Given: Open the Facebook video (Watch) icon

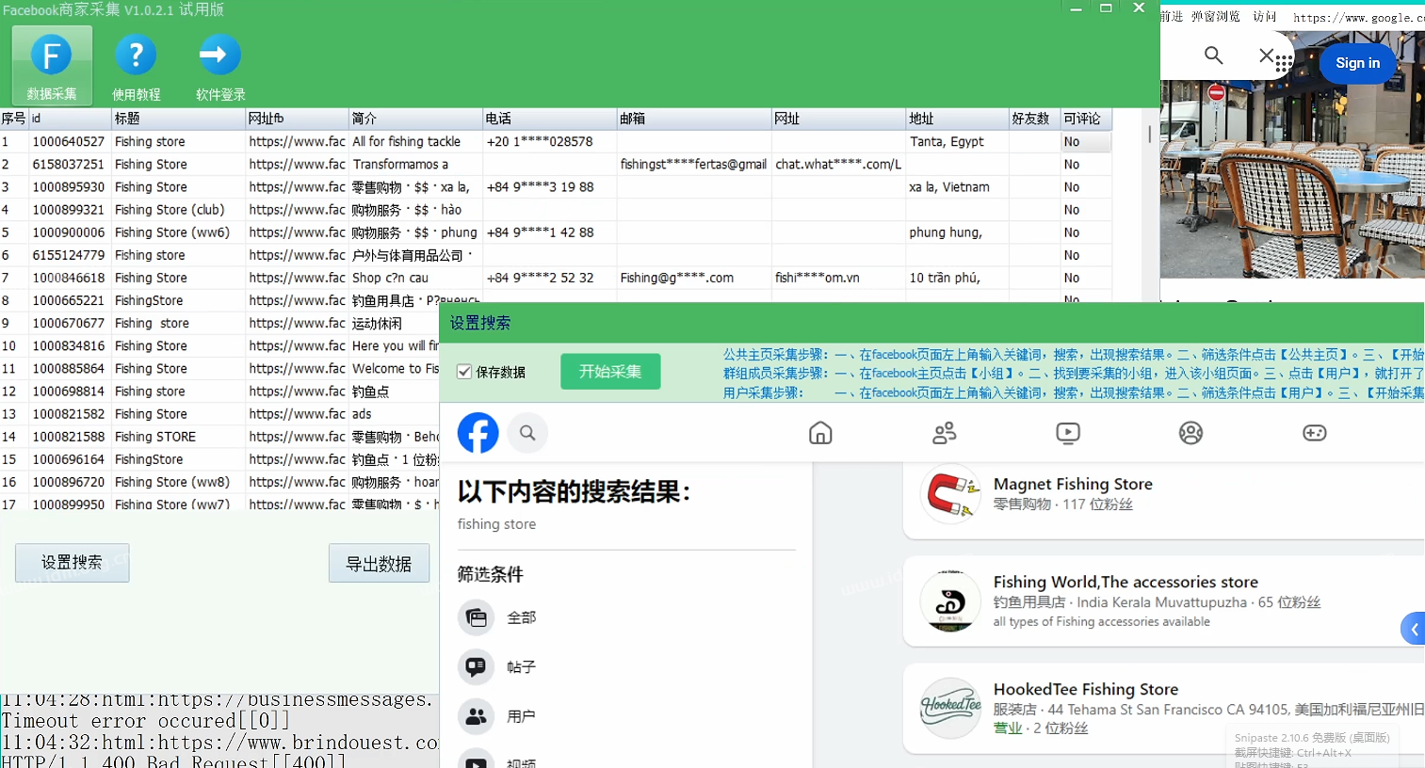Looking at the screenshot, I should coord(1067,433).
